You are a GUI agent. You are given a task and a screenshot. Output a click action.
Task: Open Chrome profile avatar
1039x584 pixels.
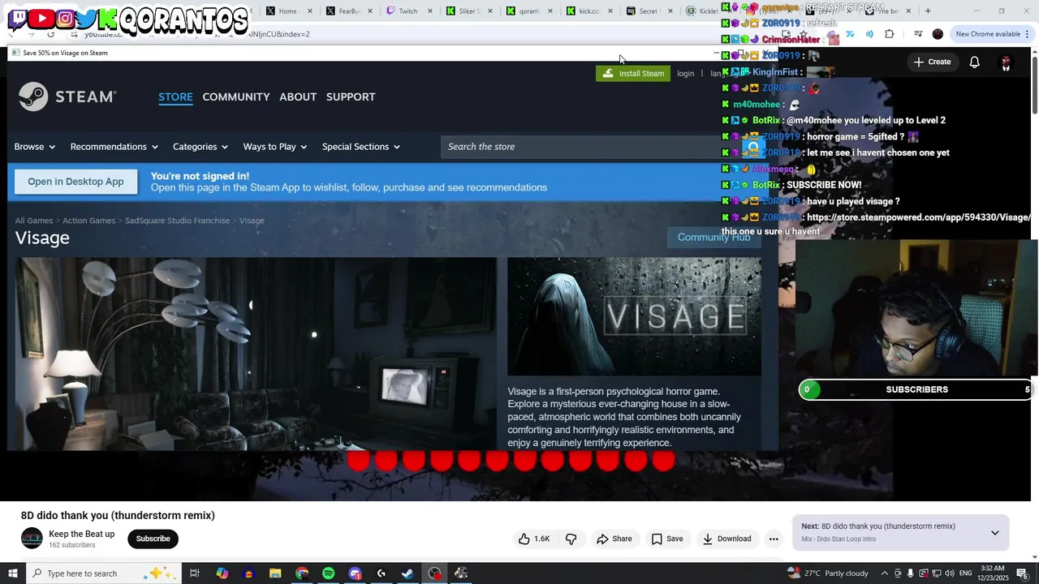938,34
